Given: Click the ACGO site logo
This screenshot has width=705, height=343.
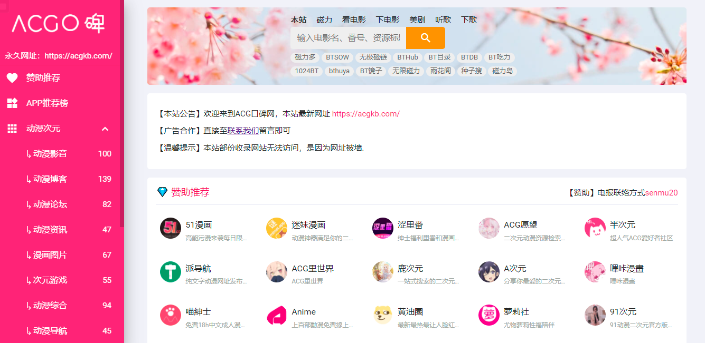Looking at the screenshot, I should coord(58,23).
